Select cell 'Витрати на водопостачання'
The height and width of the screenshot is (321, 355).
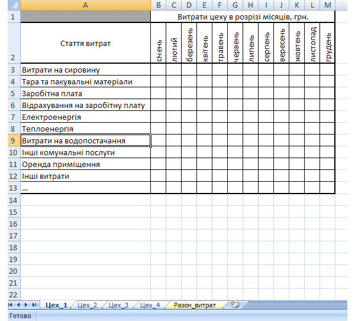tap(85, 140)
